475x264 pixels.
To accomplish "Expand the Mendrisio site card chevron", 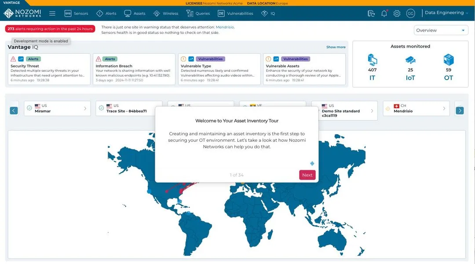I will (444, 109).
